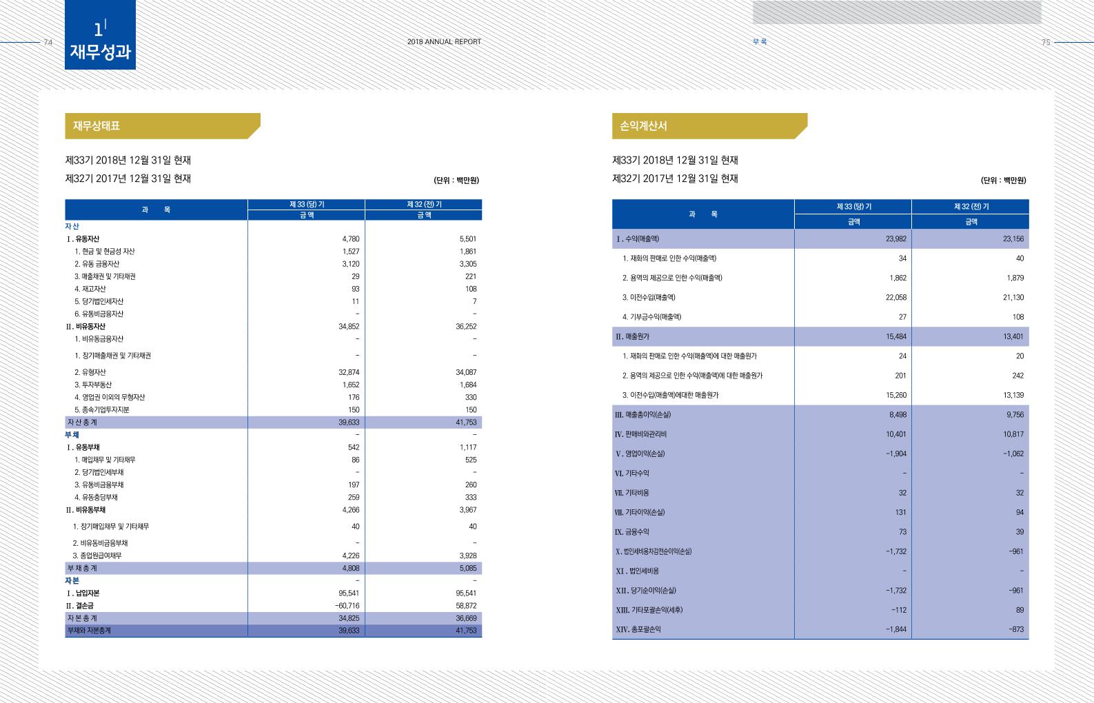Click the value -60,716 for 결손금
This screenshot has width=1094, height=703.
click(347, 606)
